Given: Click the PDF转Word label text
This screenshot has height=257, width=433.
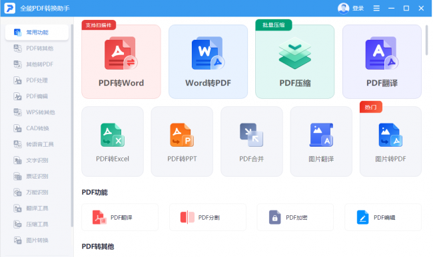Looking at the screenshot, I should coord(121,83).
